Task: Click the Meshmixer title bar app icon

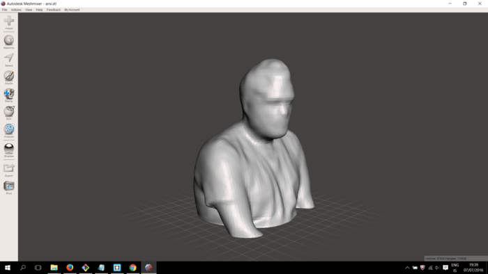Action: coord(3,3)
